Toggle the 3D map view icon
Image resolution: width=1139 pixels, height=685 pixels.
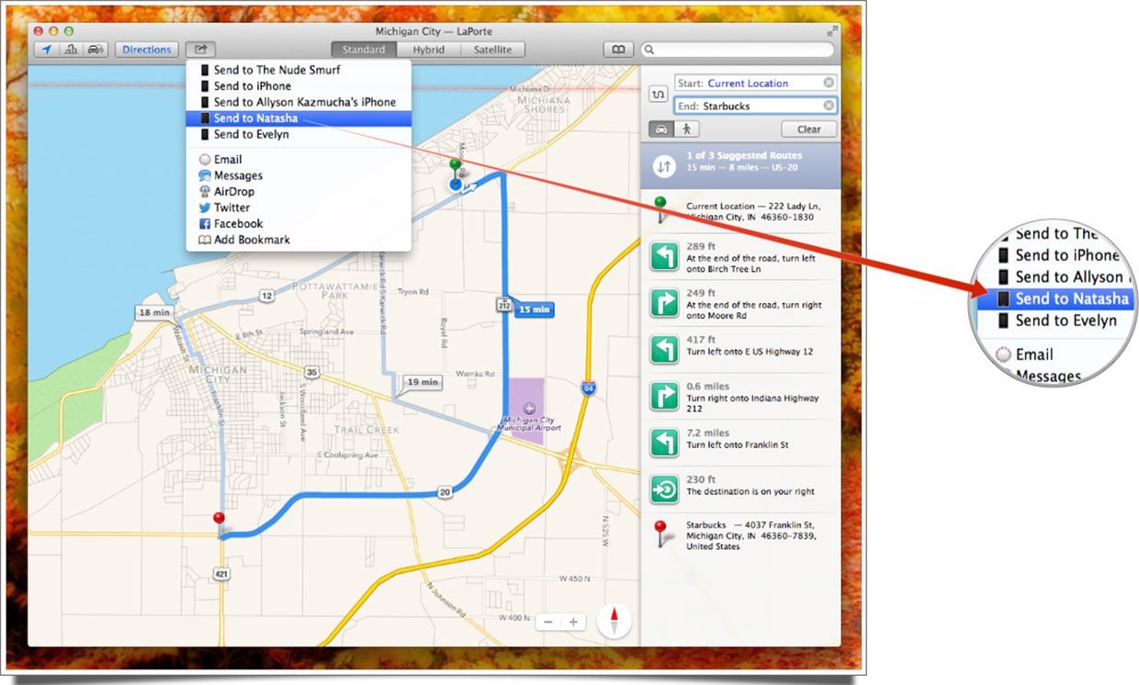pos(71,50)
